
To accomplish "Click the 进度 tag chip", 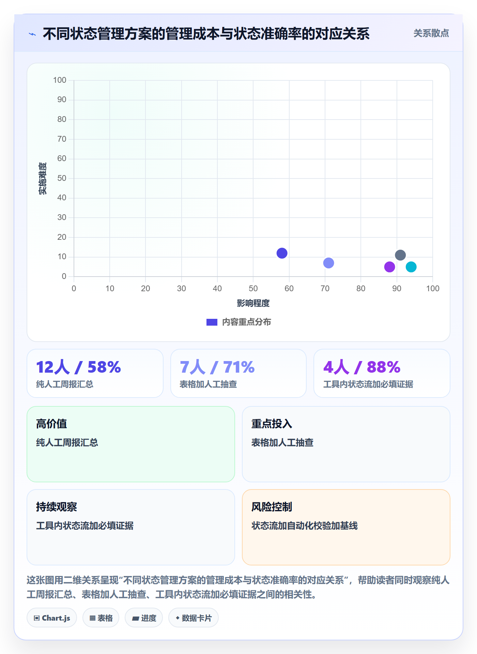I will 144,618.
